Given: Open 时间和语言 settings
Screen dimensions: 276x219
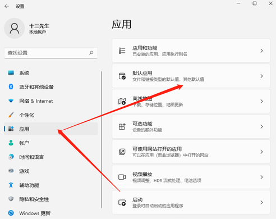Looking at the screenshot, I should (x=51, y=157).
